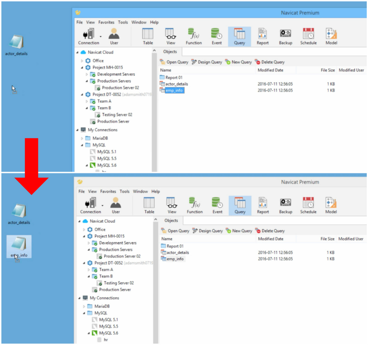Expand MariaDB folder in the lower window tree
368x345 pixels.
coord(84,306)
